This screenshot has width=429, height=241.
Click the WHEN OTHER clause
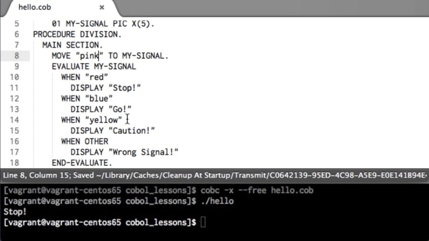[x=84, y=141]
